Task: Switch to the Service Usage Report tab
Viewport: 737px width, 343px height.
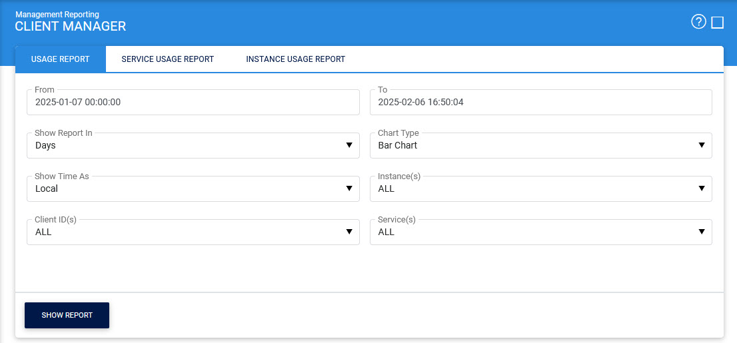Action: pyautogui.click(x=167, y=59)
